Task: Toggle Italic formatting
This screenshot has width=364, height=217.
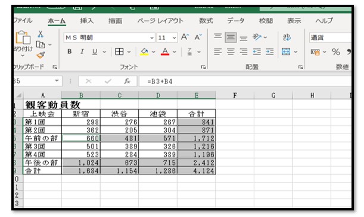Action: 82,52
